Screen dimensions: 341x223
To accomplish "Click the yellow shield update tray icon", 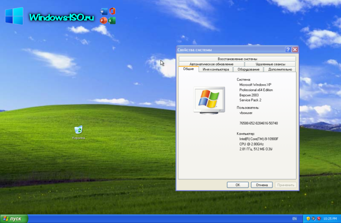I will 308,219.
